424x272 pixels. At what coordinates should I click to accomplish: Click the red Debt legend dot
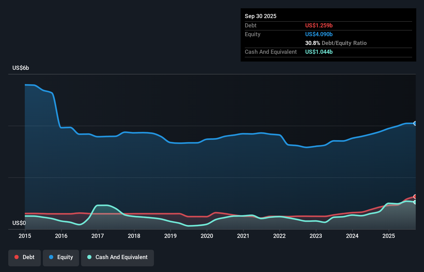[x=16, y=257]
